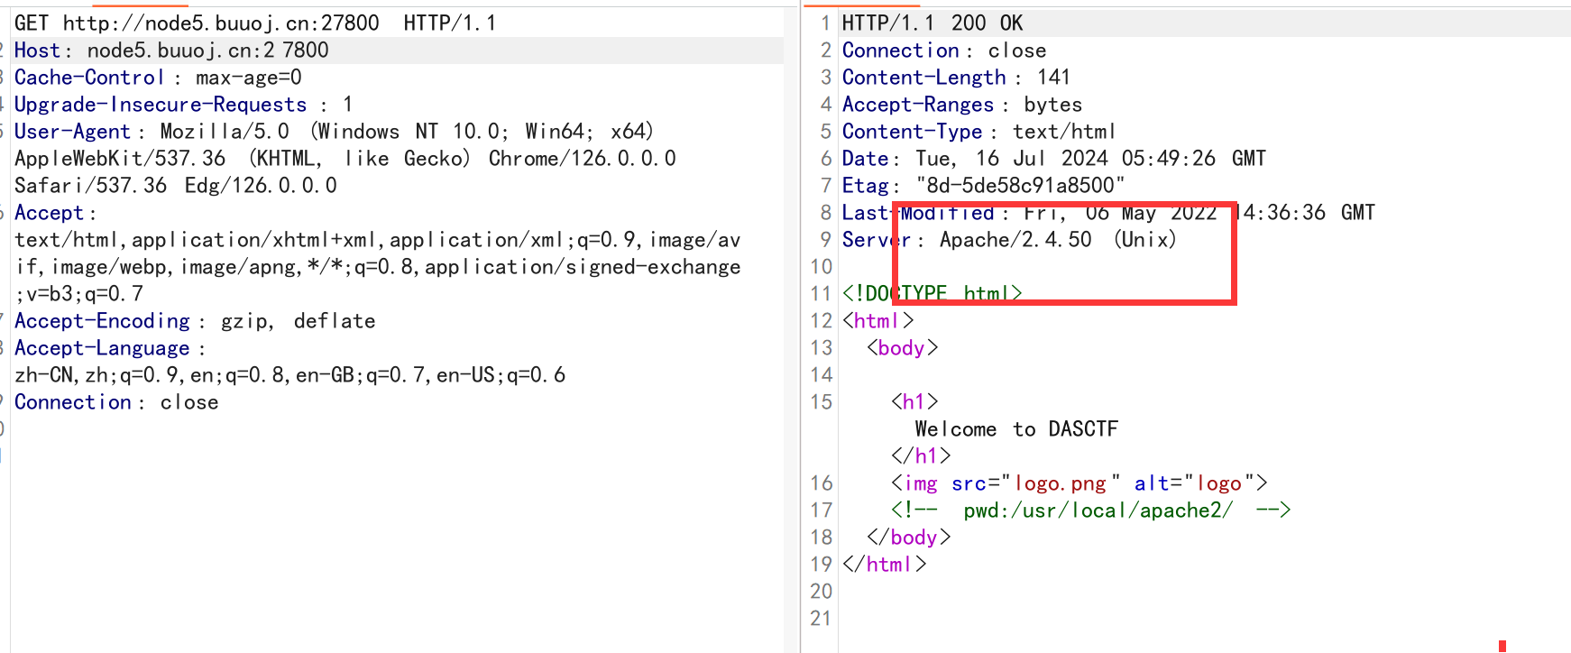Select the pwd:/usr/local/apache2/ comment

[1091, 510]
